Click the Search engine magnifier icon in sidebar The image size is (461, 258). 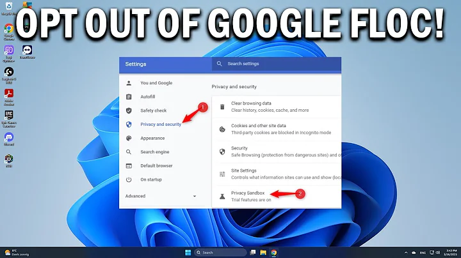(x=129, y=152)
